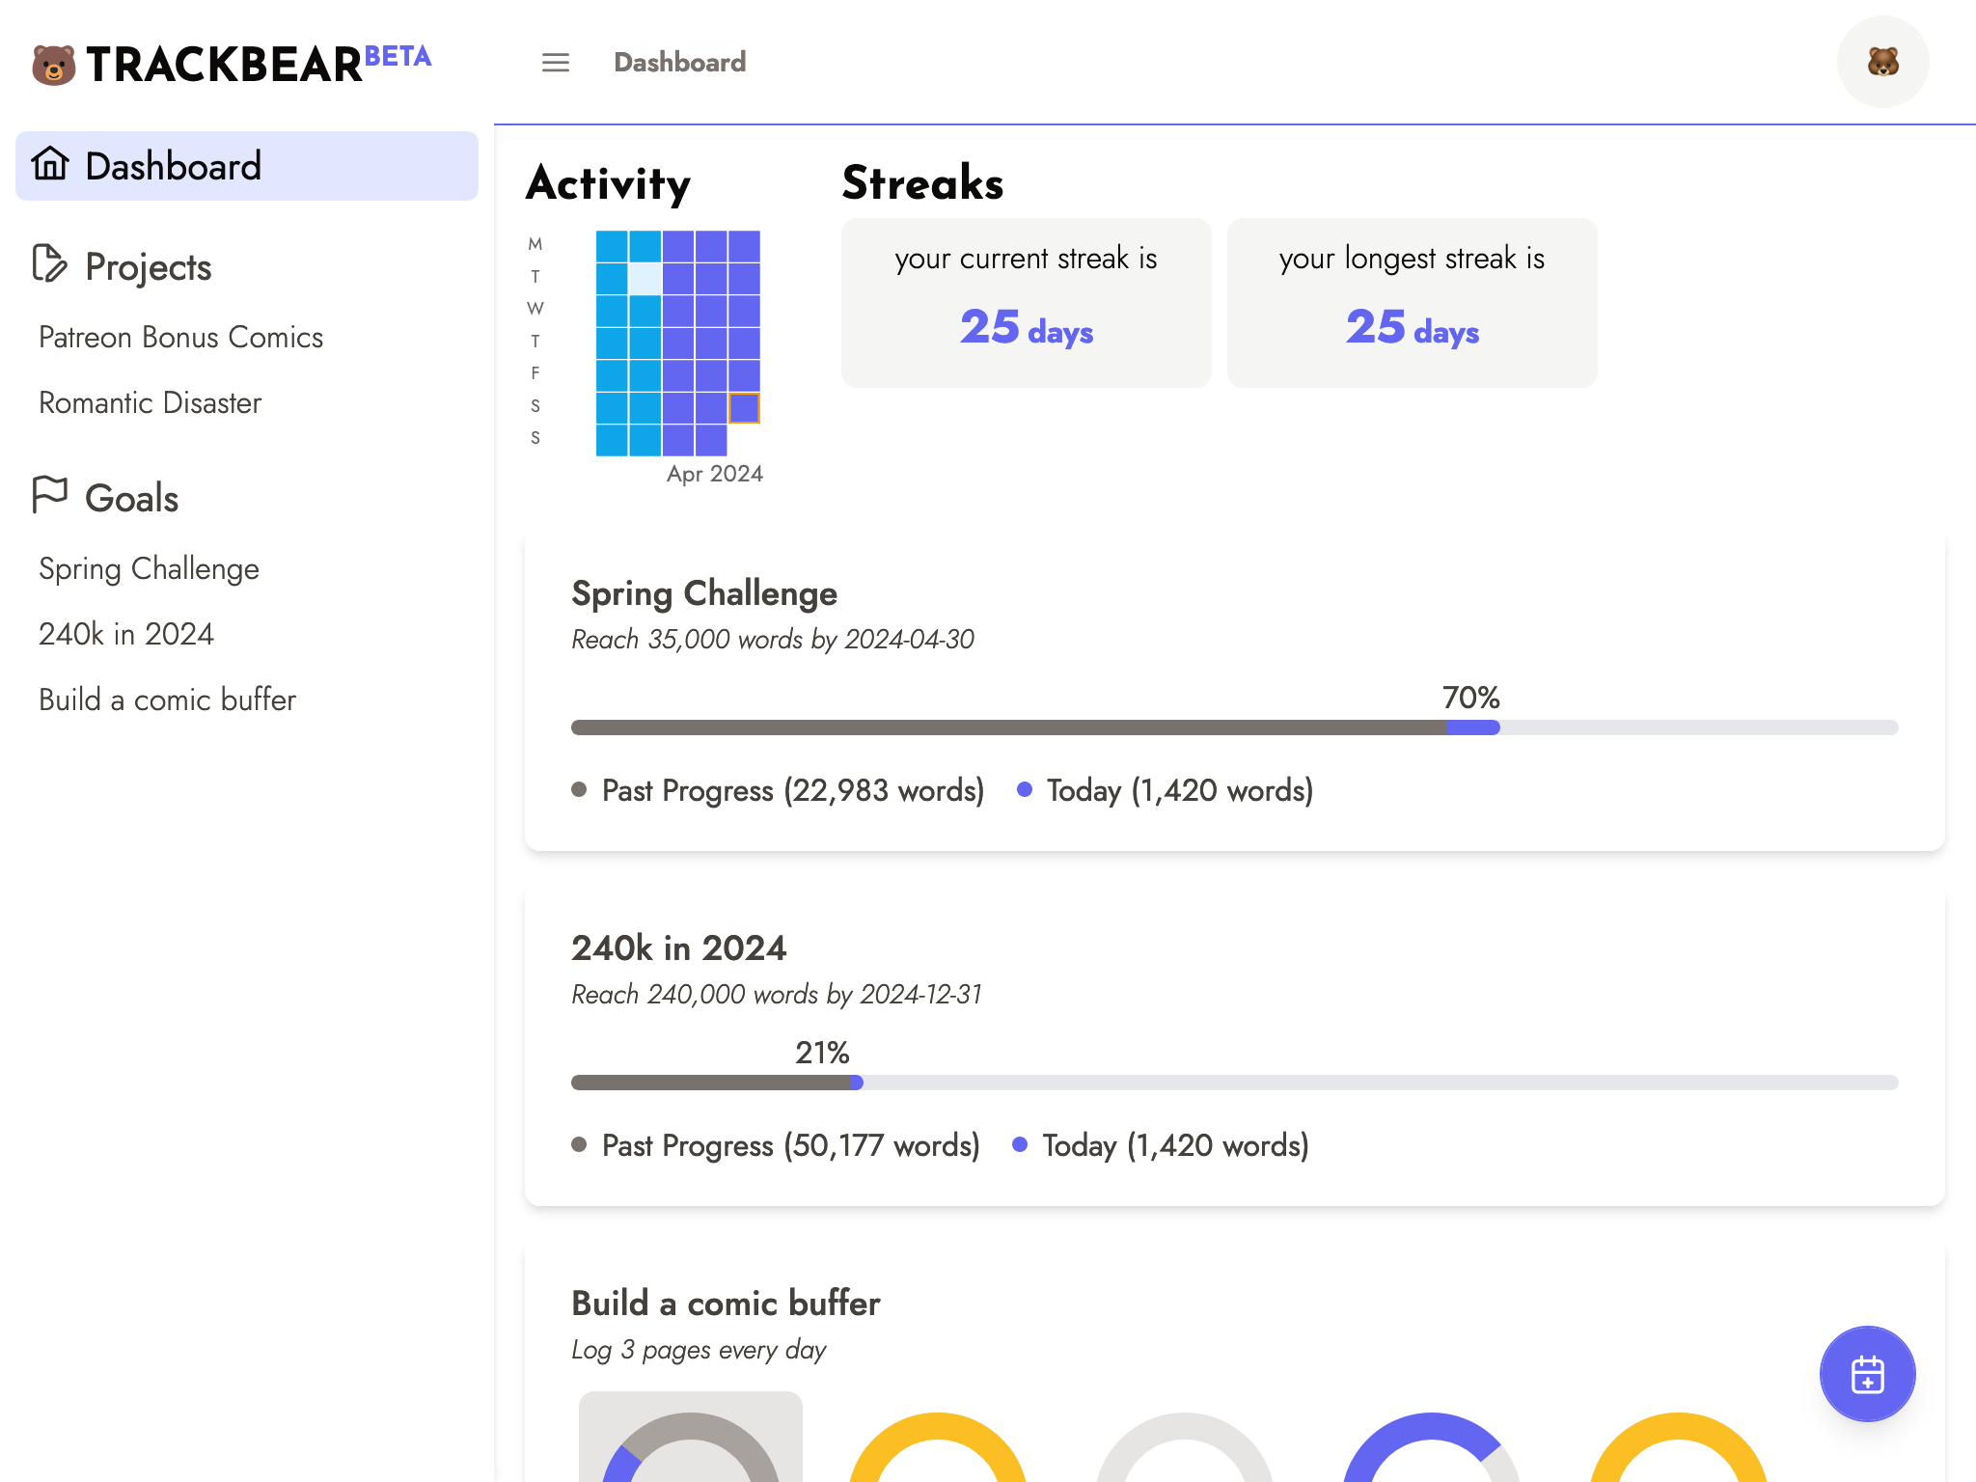Click the 21% progress label
The width and height of the screenshot is (1976, 1482).
822,1052
